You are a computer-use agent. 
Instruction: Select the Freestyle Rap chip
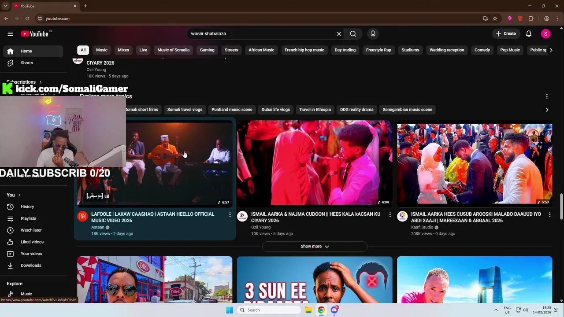point(378,50)
